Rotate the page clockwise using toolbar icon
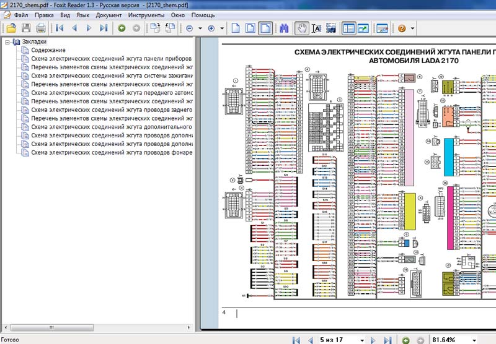 point(155,28)
